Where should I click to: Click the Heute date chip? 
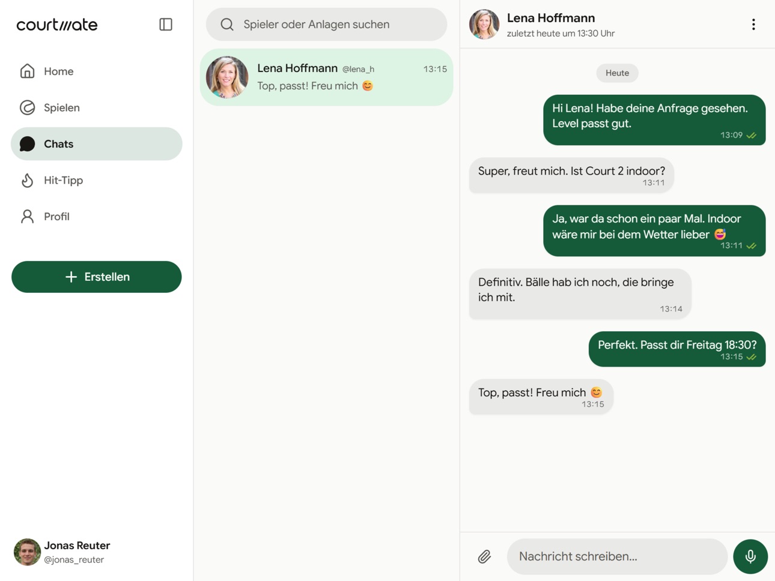[x=617, y=73]
